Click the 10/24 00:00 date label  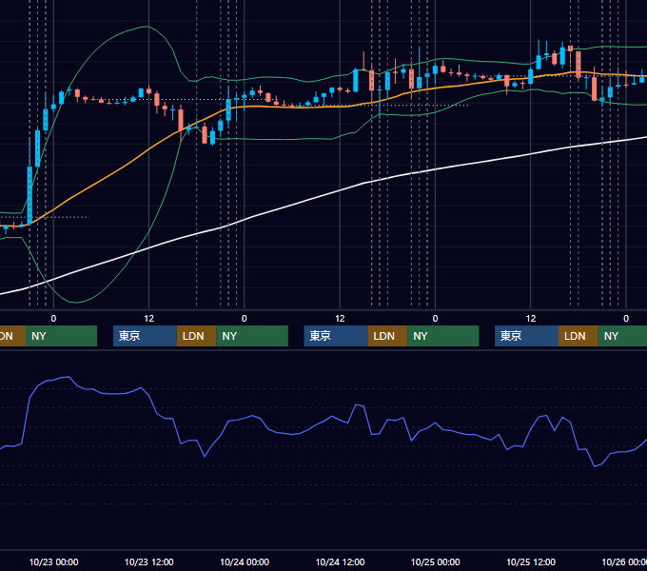point(245,561)
